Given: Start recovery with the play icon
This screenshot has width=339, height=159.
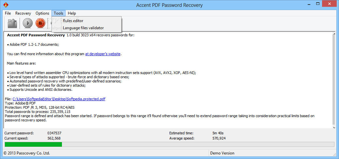Looking at the screenshot, I should 28,23.
